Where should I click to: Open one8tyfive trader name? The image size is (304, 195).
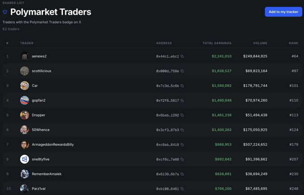point(41,159)
